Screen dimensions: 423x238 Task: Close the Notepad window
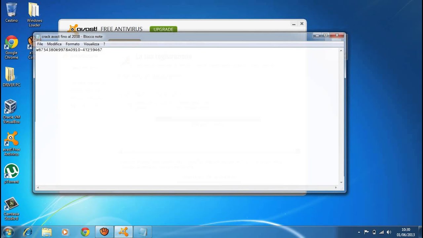pyautogui.click(x=337, y=35)
